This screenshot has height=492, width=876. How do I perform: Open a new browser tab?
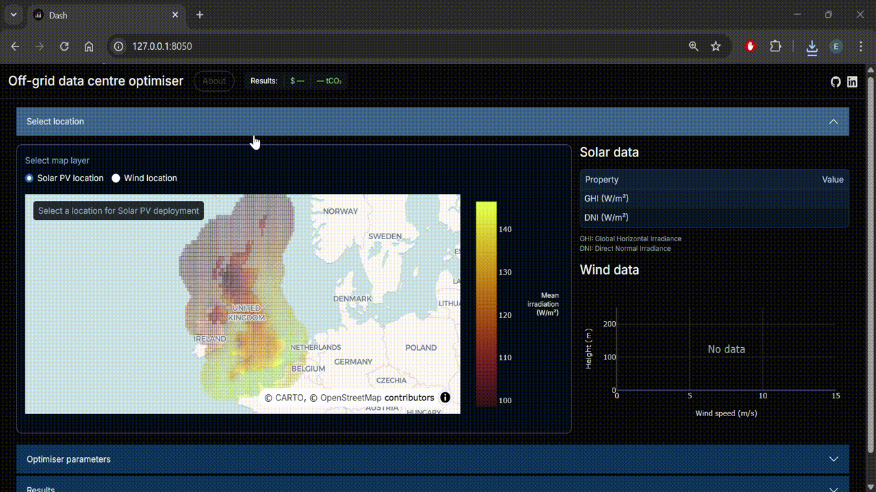coord(200,15)
